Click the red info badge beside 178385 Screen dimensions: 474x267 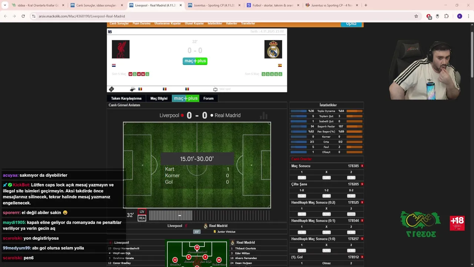coord(362,166)
